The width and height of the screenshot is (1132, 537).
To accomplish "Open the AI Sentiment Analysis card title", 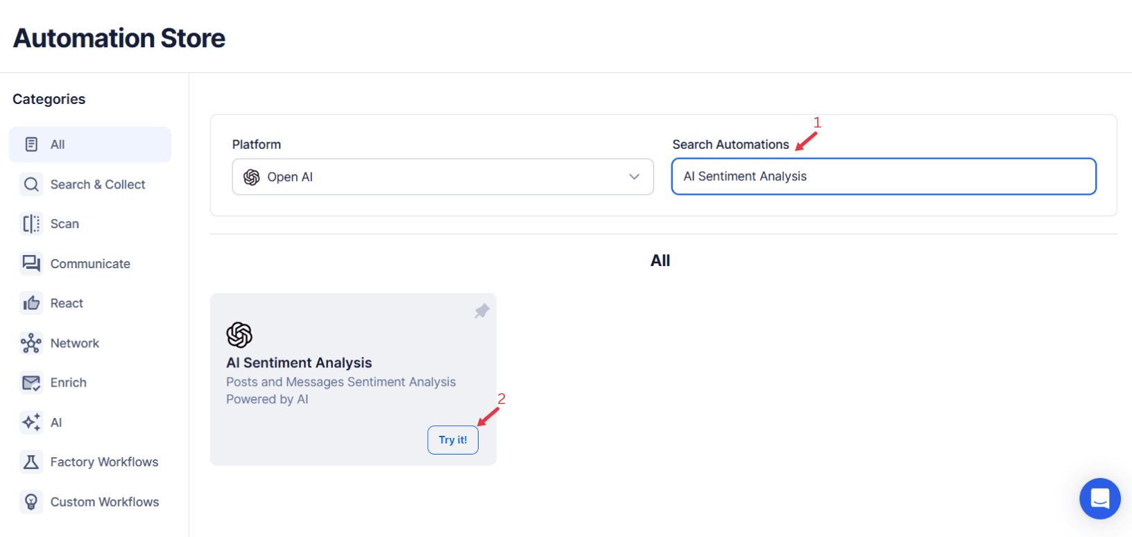I will pyautogui.click(x=299, y=362).
